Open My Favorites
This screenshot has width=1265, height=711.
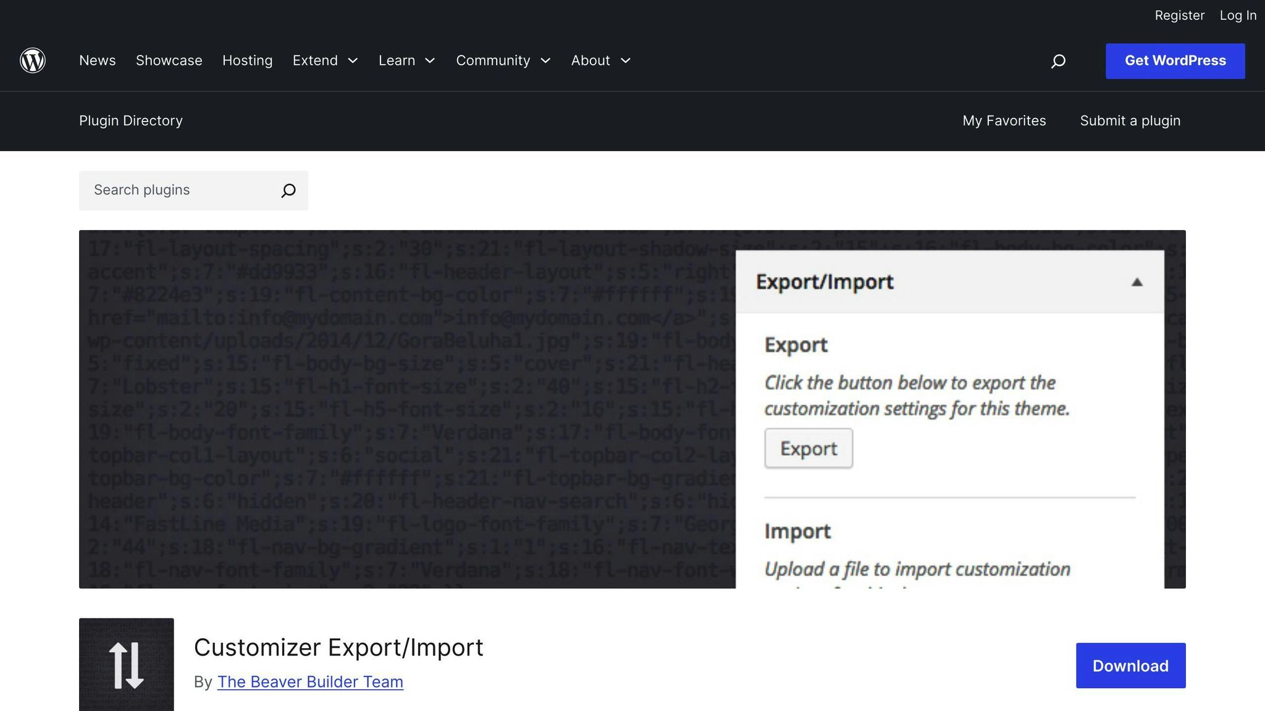[x=1004, y=121]
